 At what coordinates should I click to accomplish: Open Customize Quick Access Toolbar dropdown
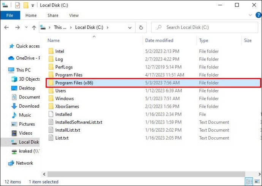point(32,5)
